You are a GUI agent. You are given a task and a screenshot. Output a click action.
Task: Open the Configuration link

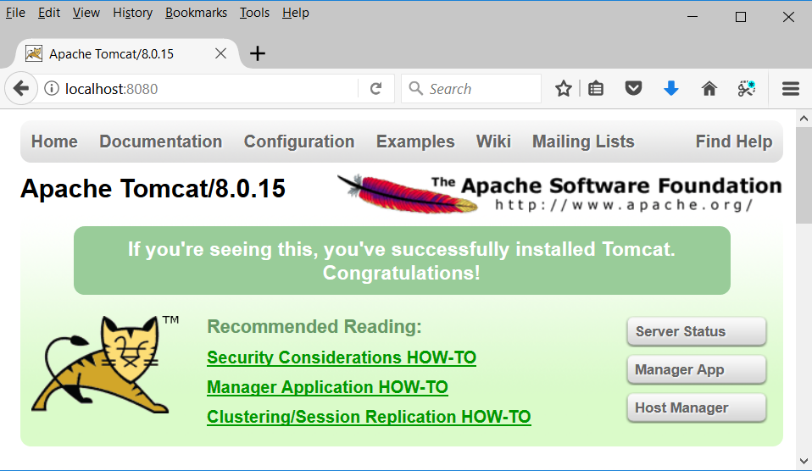tap(299, 141)
